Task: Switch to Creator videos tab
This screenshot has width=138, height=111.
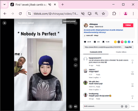Action: click(x=121, y=52)
